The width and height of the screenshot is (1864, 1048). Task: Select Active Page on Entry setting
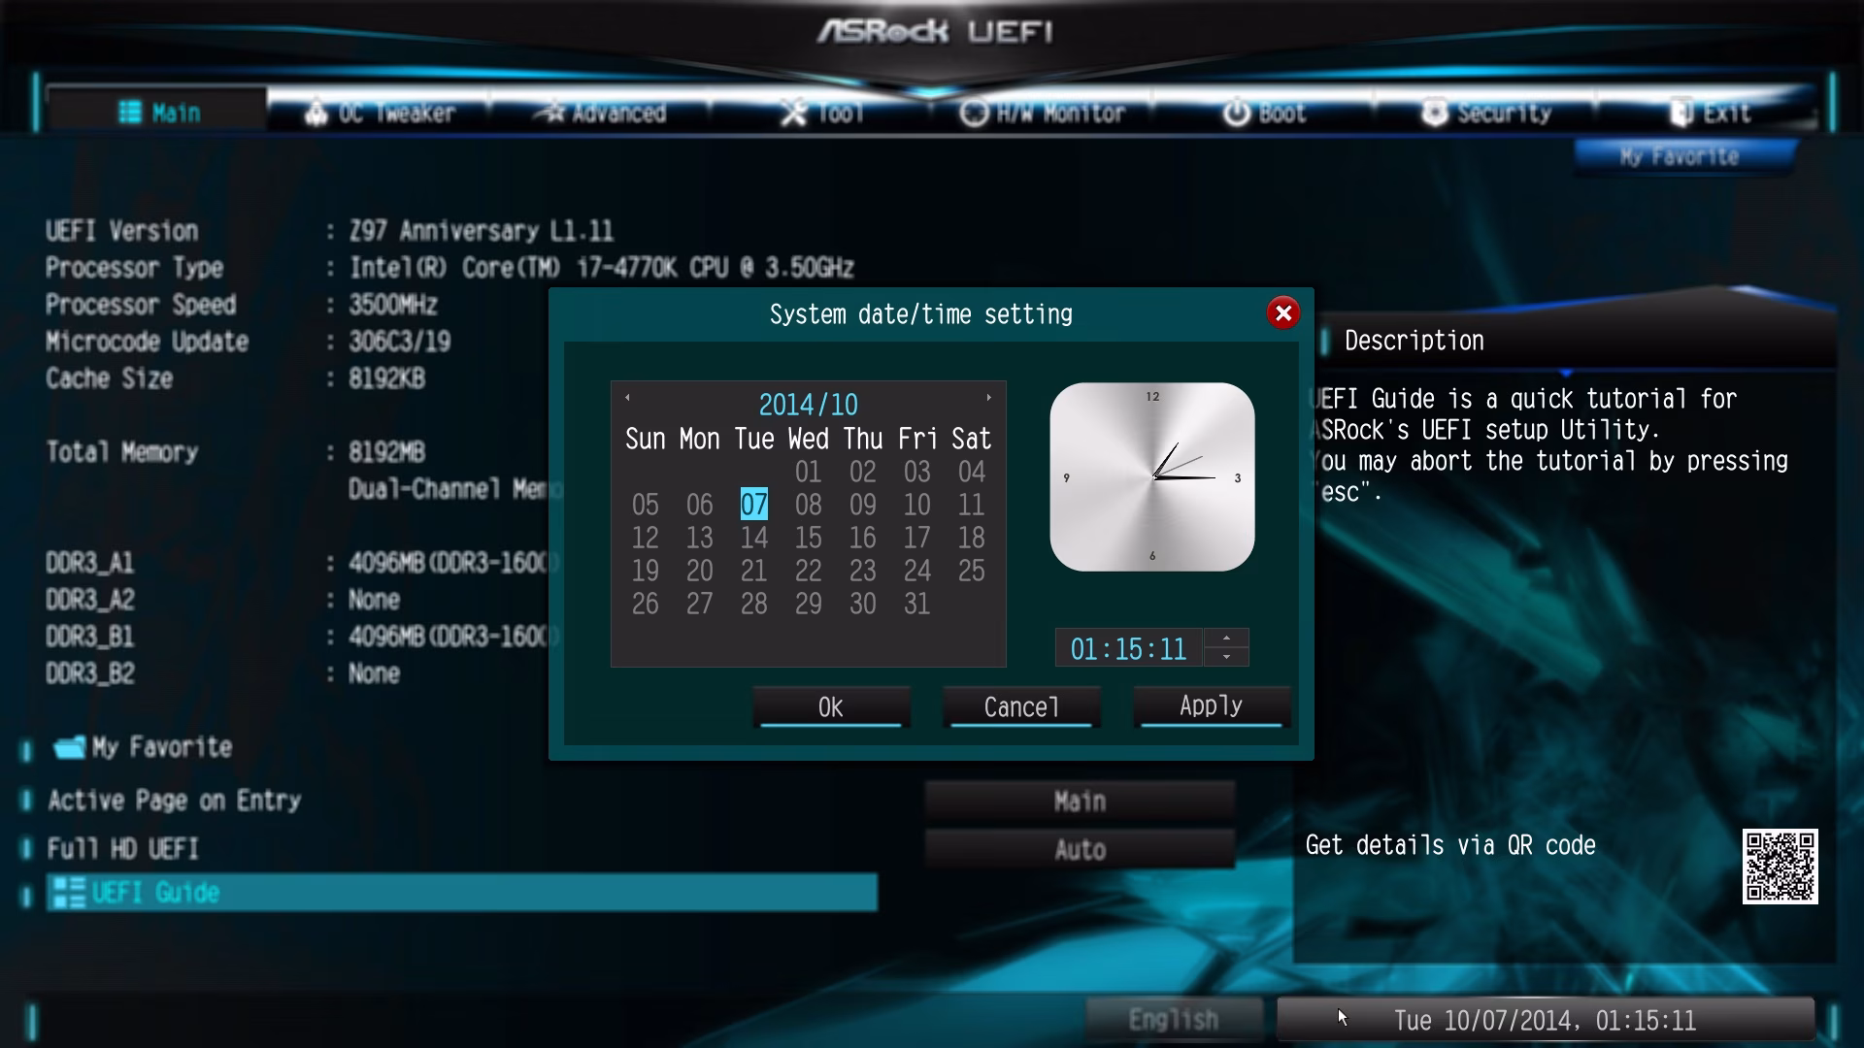(175, 800)
